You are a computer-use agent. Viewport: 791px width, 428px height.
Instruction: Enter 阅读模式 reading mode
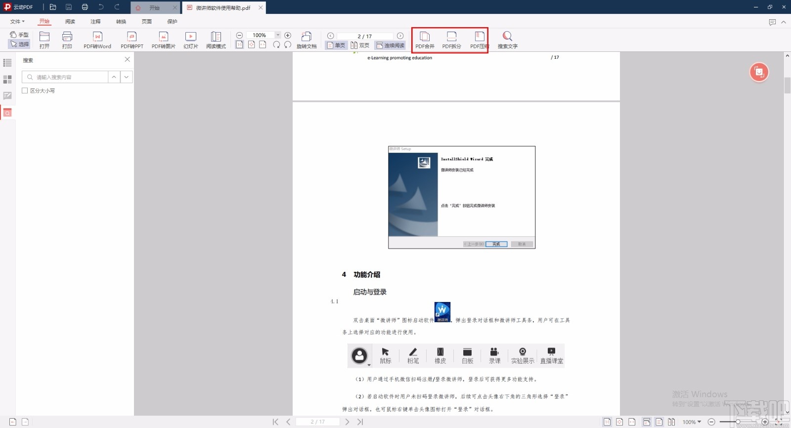coord(216,40)
